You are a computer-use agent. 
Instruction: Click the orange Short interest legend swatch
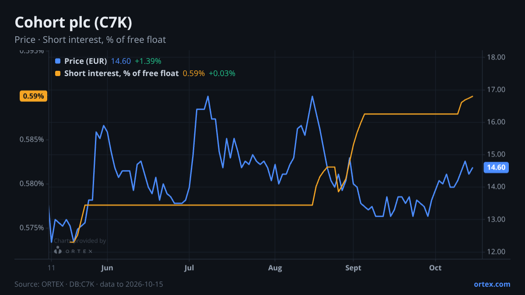tap(58, 73)
